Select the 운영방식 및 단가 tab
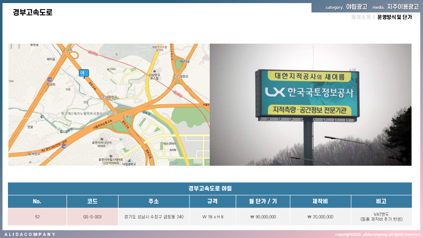Viewport: 423px width, 238px height. coord(394,17)
